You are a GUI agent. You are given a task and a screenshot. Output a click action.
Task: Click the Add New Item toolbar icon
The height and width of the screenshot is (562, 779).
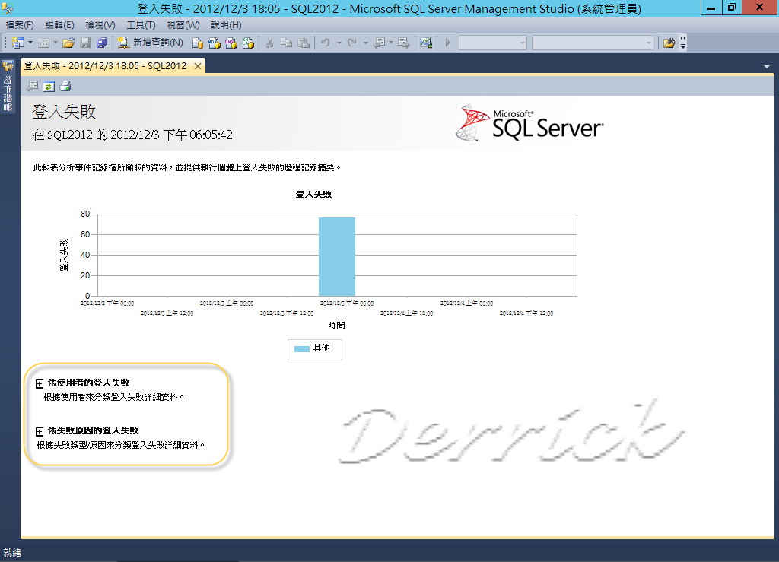pos(43,43)
